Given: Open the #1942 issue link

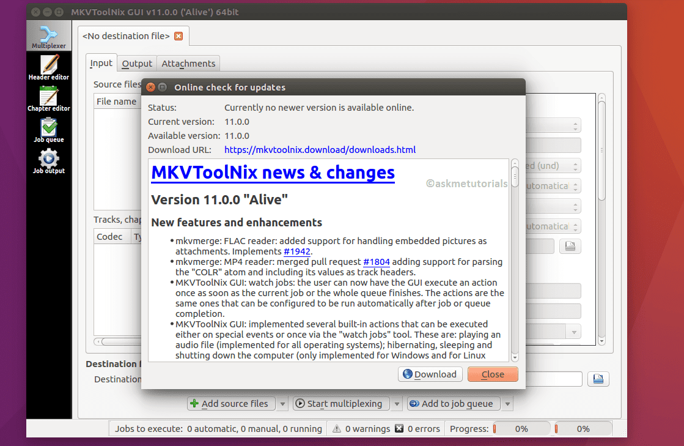Looking at the screenshot, I should pyautogui.click(x=297, y=251).
